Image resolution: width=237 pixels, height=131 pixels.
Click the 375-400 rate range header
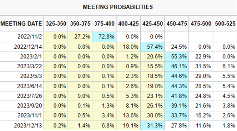click(x=104, y=23)
